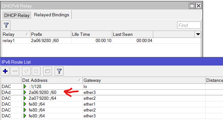Image resolution: width=223 pixels, height=120 pixels.
Task: Open filter in IPv6 Route List toolbar
Action: [x=59, y=71]
